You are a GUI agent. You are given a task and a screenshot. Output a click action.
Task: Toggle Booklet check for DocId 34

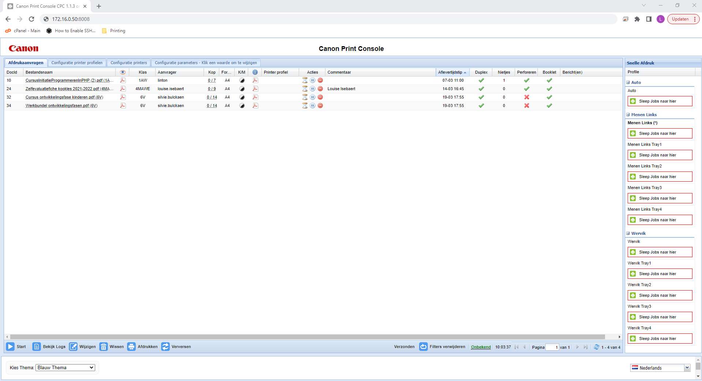point(549,106)
